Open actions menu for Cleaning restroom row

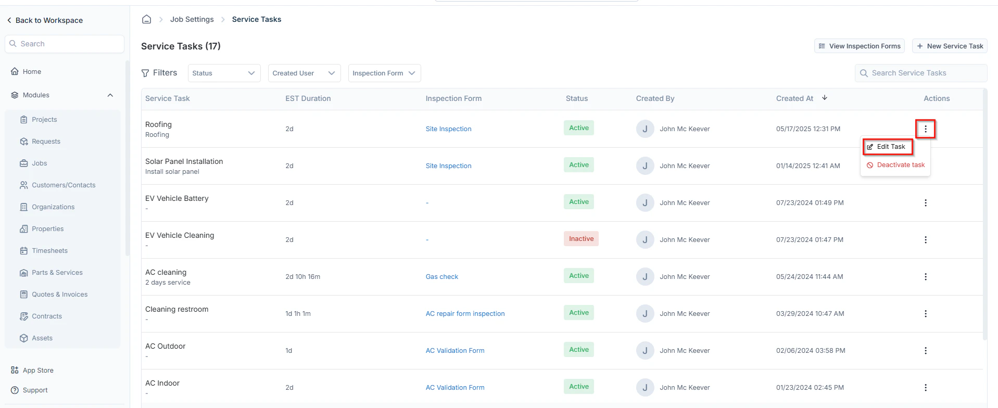(x=925, y=314)
